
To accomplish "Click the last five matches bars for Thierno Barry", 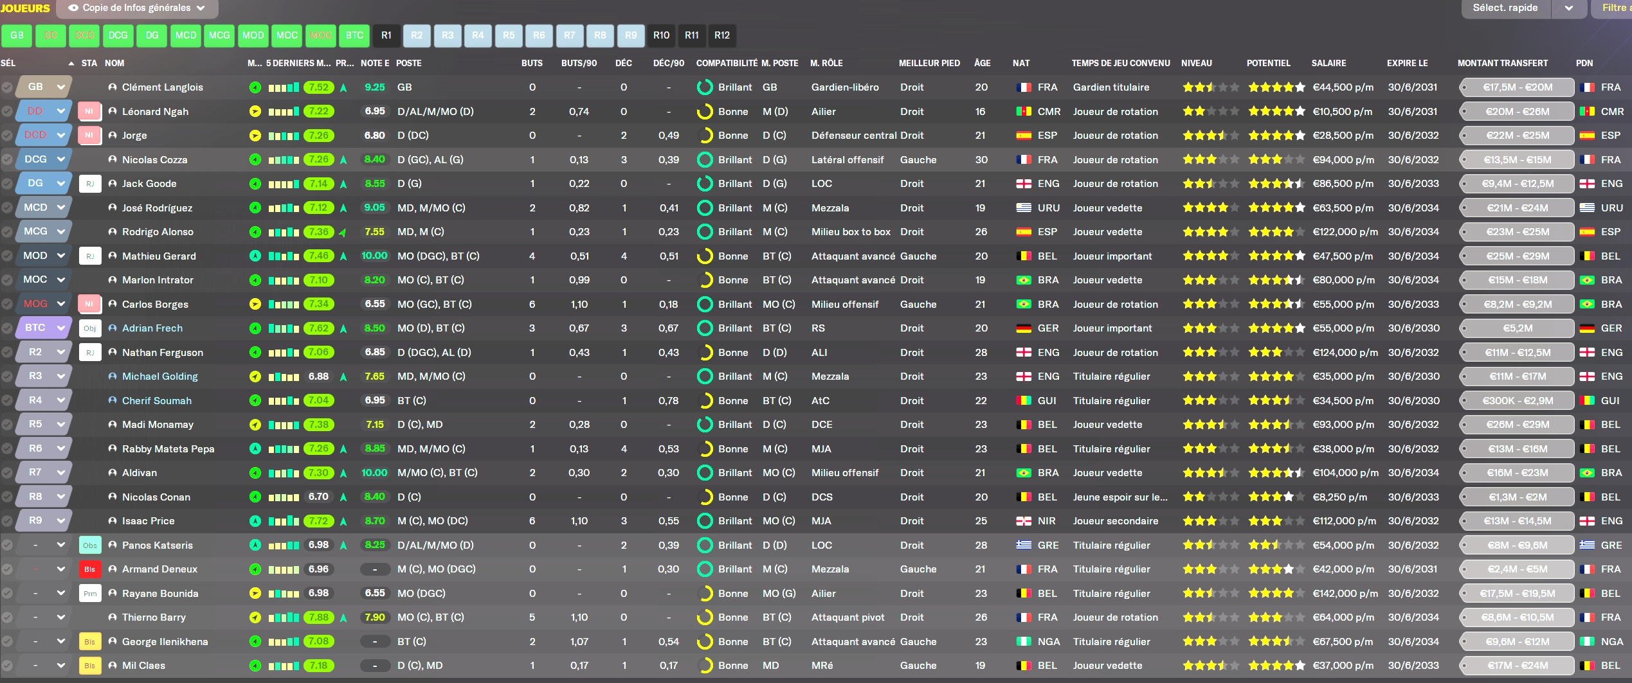I will click(284, 617).
